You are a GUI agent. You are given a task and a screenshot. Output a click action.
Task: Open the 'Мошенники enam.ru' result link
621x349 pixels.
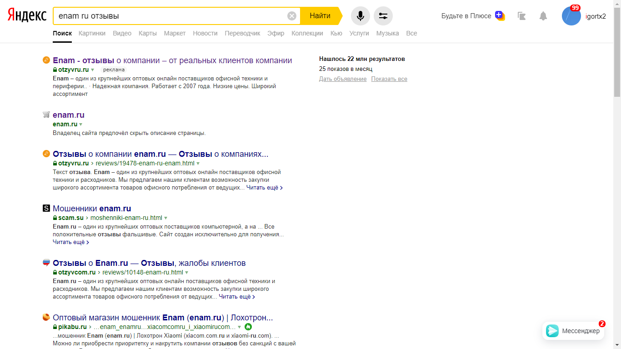92,209
